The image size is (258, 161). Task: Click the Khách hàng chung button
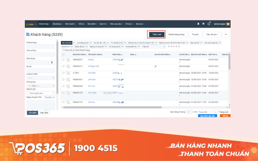176,34
